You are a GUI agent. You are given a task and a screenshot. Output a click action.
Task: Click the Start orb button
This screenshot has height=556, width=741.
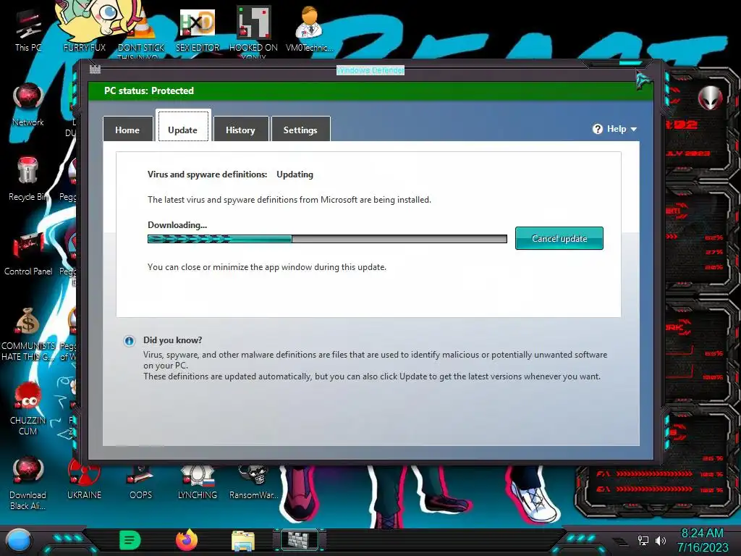[x=18, y=541]
